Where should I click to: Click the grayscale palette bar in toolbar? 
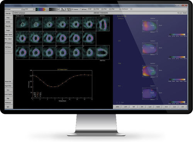tap(54, 9)
